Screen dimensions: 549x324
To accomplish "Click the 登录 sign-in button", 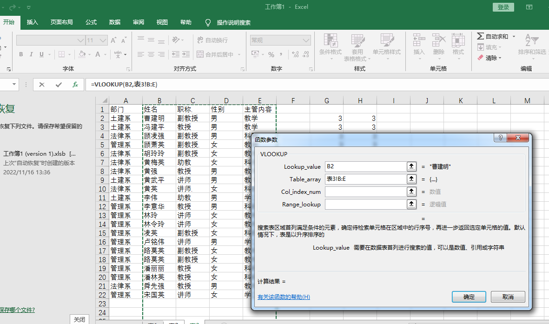I will 503,7.
